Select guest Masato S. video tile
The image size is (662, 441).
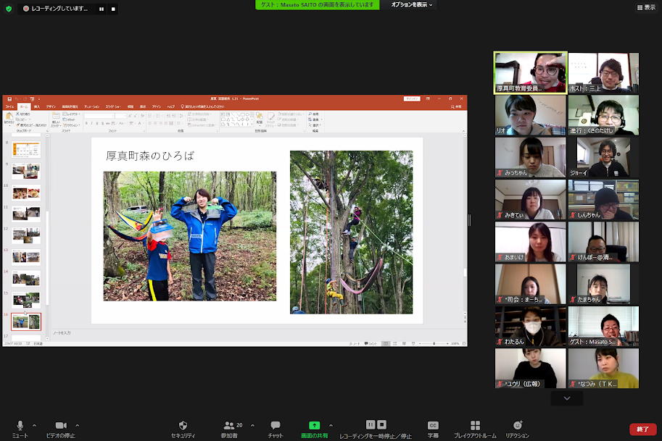click(603, 327)
